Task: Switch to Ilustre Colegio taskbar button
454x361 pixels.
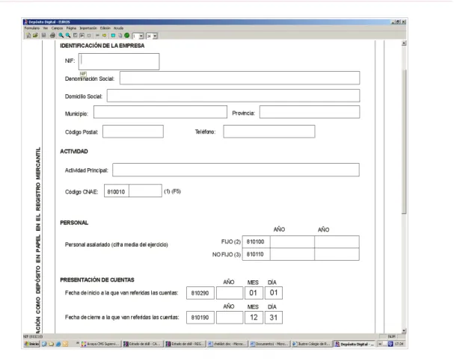Action: click(311, 344)
